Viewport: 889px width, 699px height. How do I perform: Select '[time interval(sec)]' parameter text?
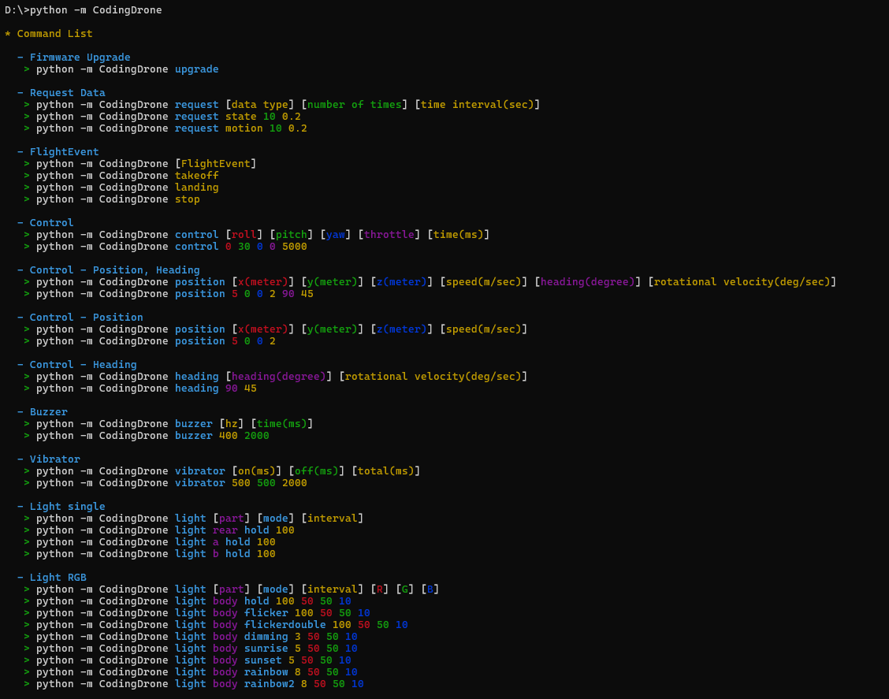click(x=478, y=105)
